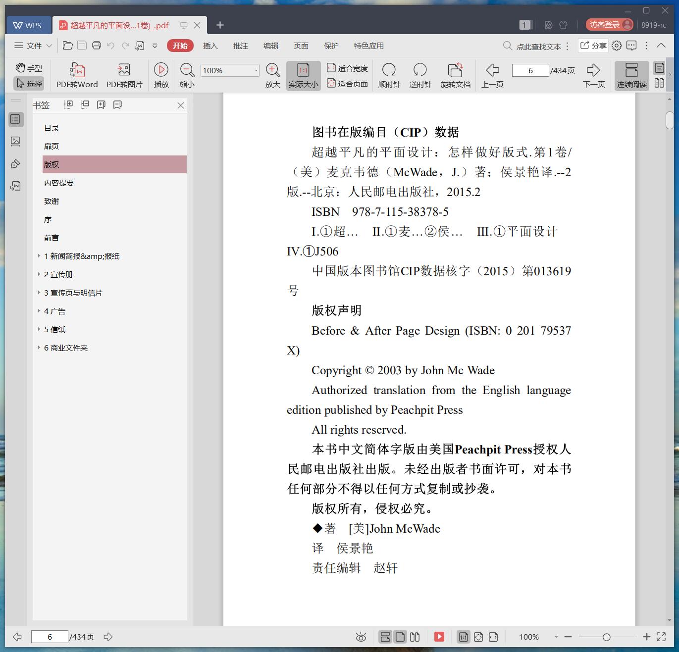The image size is (679, 652).
Task: Select the 前言 bookmark entry
Action: tap(52, 238)
